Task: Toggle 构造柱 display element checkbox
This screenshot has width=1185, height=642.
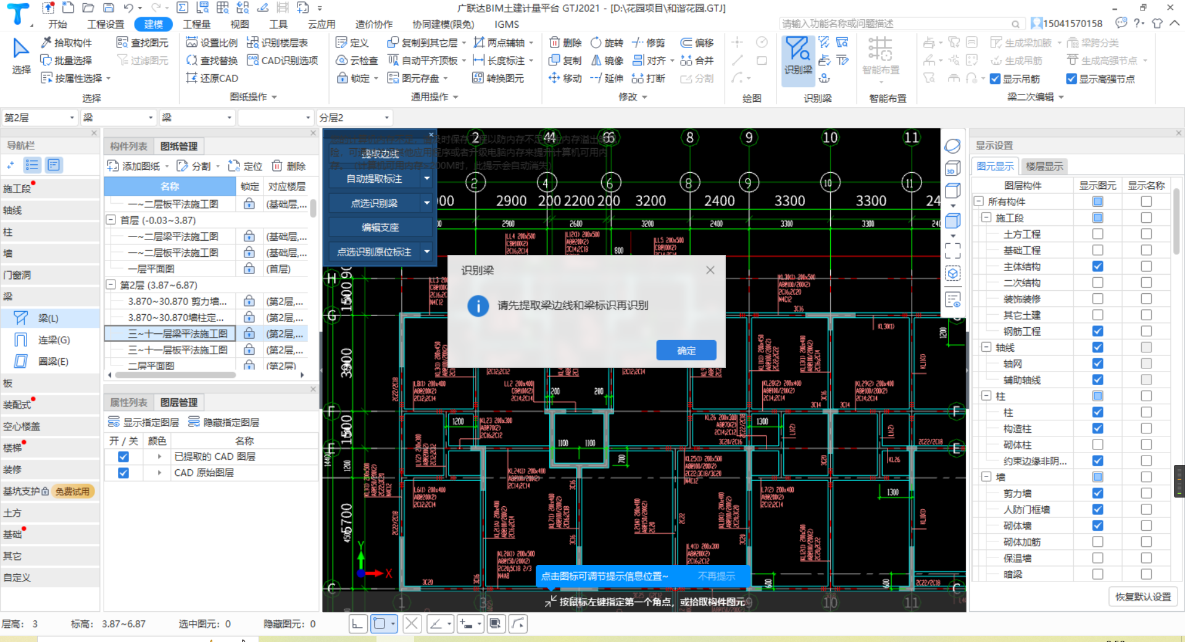Action: (x=1097, y=428)
